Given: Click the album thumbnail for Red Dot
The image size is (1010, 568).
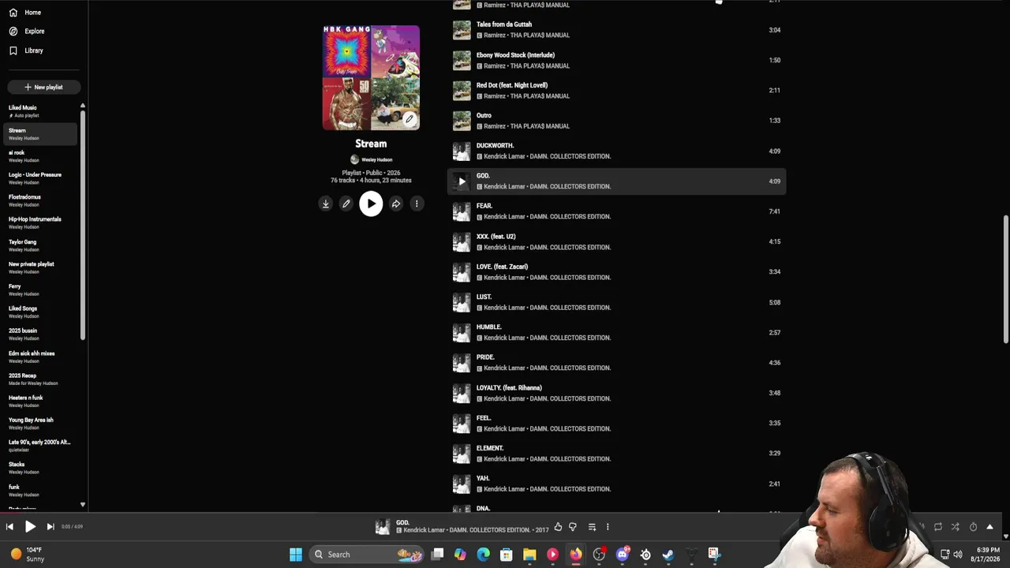Looking at the screenshot, I should 462,91.
